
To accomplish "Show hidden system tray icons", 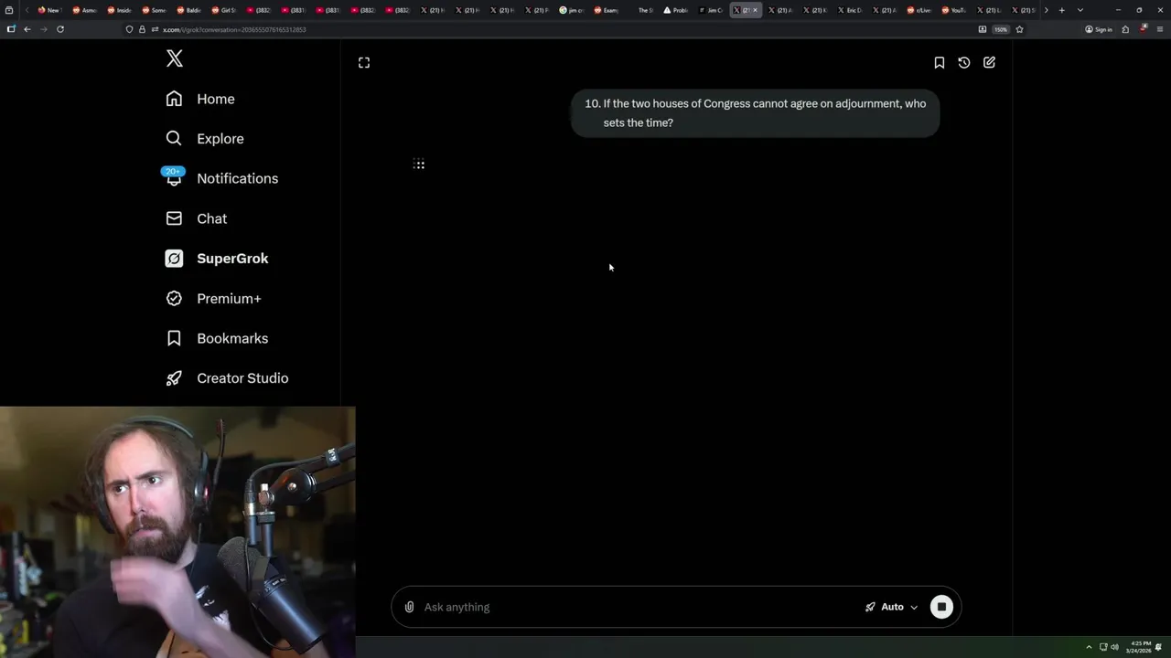I will pyautogui.click(x=1089, y=647).
